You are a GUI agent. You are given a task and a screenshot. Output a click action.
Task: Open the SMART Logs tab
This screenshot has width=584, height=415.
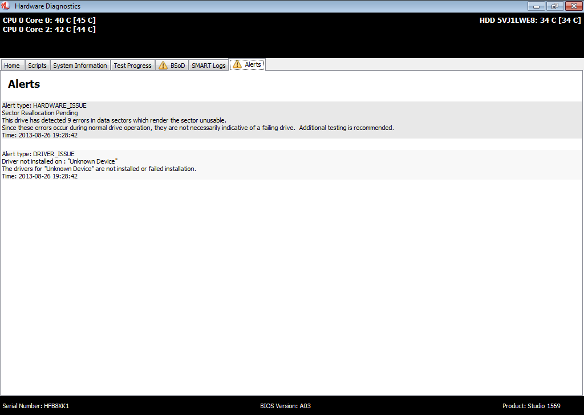tap(209, 66)
